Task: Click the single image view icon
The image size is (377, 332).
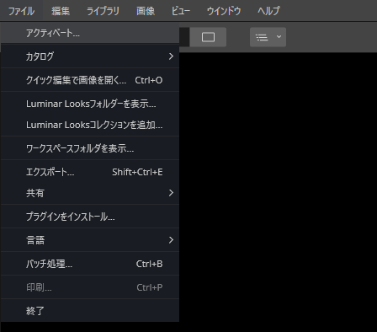Action: click(x=208, y=37)
